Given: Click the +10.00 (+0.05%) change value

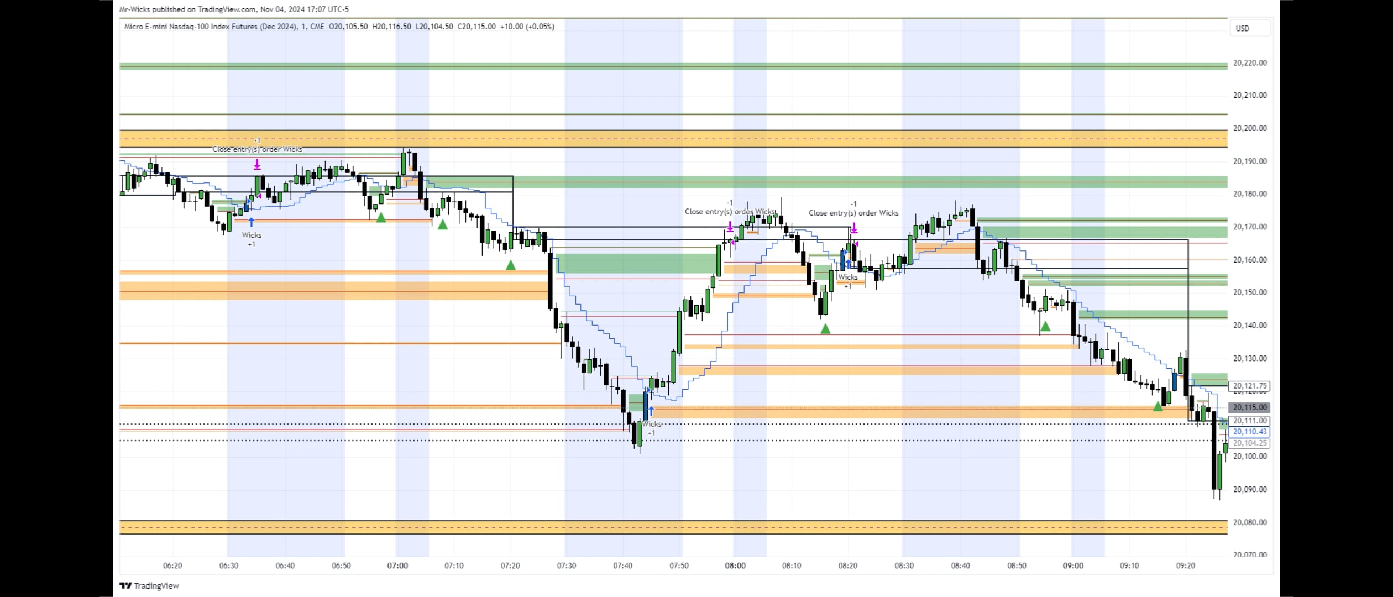Looking at the screenshot, I should coord(527,27).
